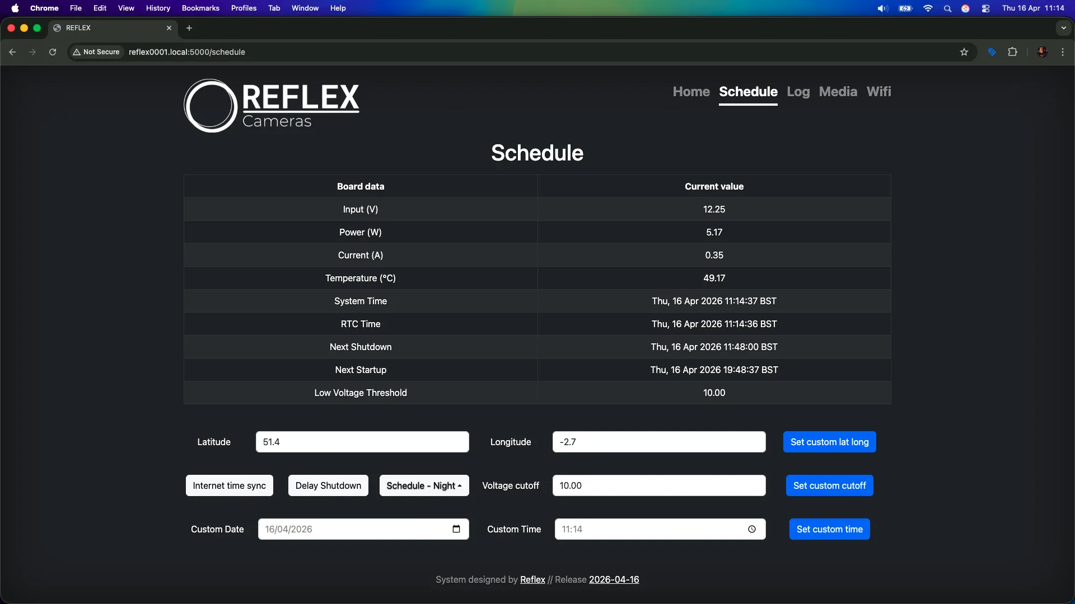Switch to the Log nav tab
1075x604 pixels.
[x=798, y=92]
